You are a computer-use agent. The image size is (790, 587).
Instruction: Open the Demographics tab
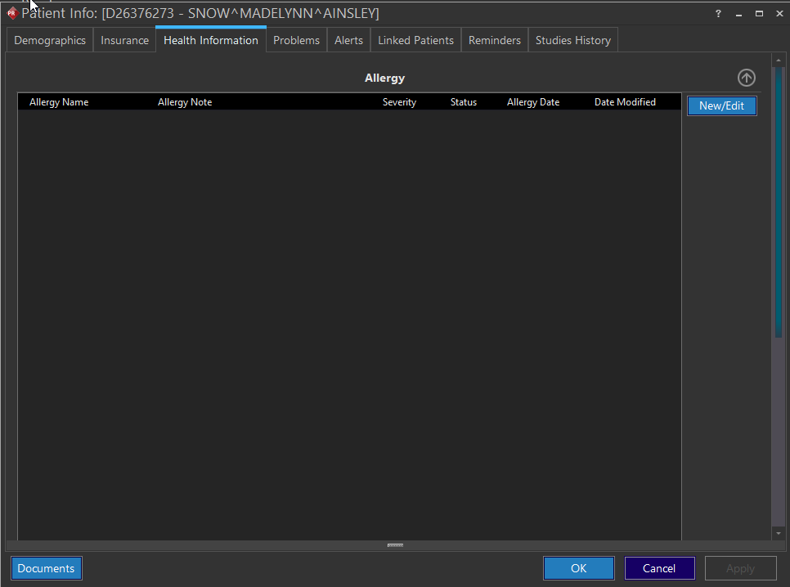pos(50,40)
